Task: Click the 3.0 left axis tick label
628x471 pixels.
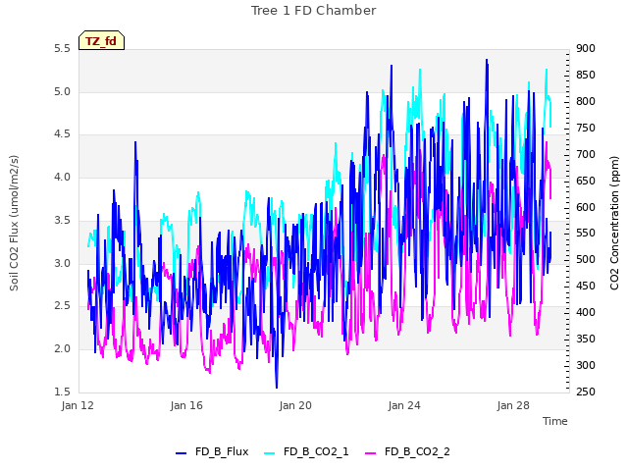Action: pyautogui.click(x=62, y=263)
